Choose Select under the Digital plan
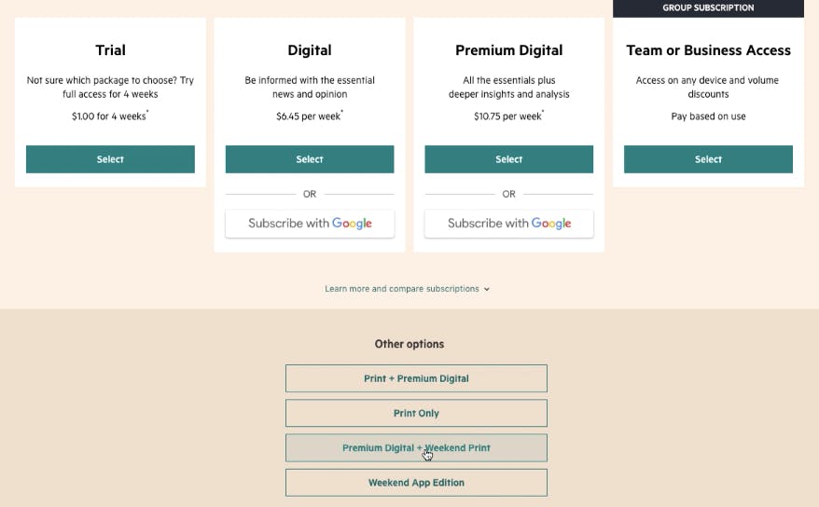819x507 pixels. pos(310,159)
